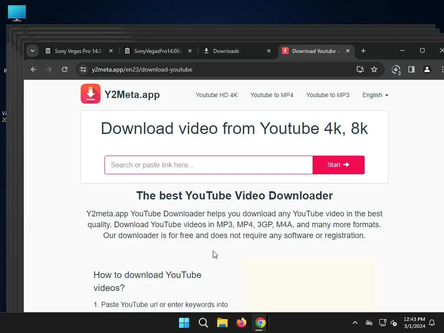Focus the Search or paste link field
Viewport: 444px width, 333px height.
tap(209, 165)
